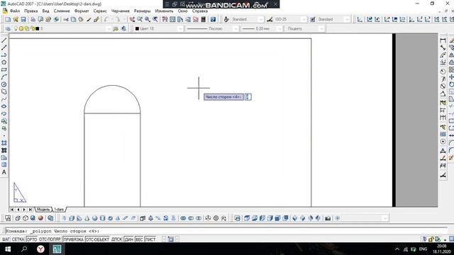Expand the Undo history arrow
The image size is (454, 255).
111,19
